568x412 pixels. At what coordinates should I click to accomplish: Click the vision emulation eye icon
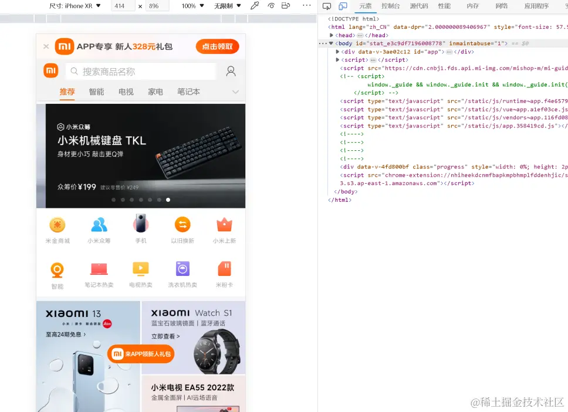coord(271,5)
